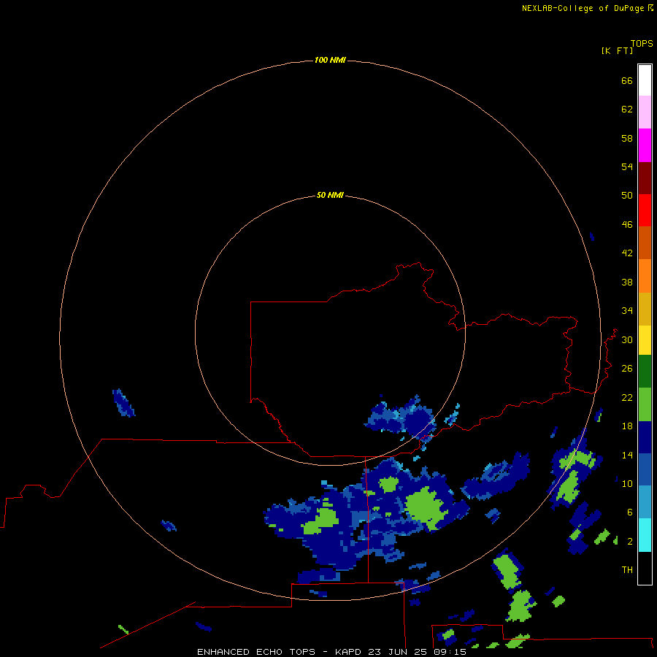This screenshot has height=657, width=657.
Task: Click the 09:15 timestamp
Action: coord(449,652)
